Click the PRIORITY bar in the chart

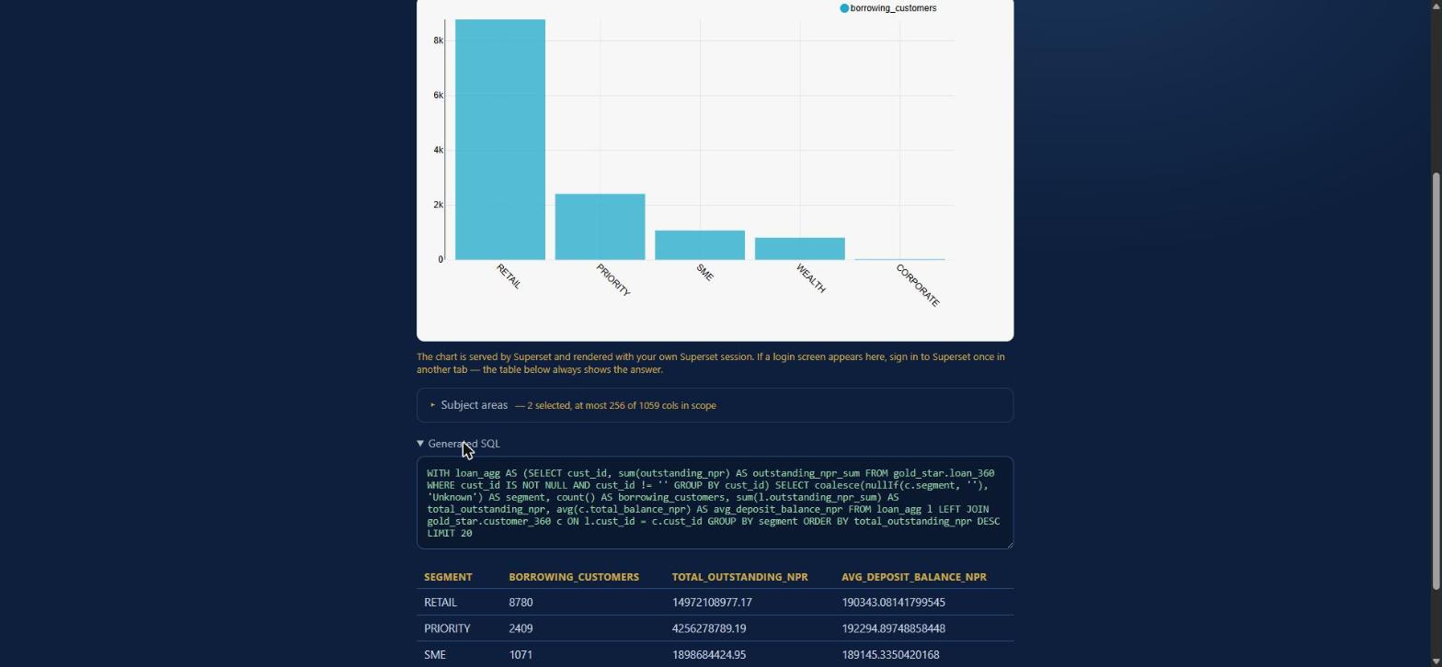[600, 227]
